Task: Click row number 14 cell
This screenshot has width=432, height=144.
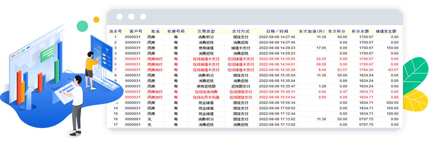Action: (x=115, y=108)
